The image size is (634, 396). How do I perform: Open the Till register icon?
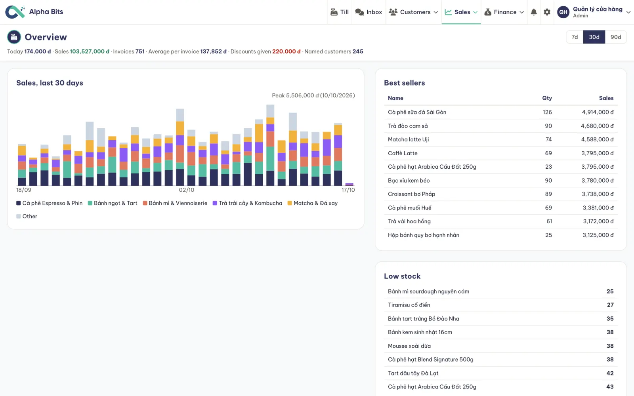334,12
